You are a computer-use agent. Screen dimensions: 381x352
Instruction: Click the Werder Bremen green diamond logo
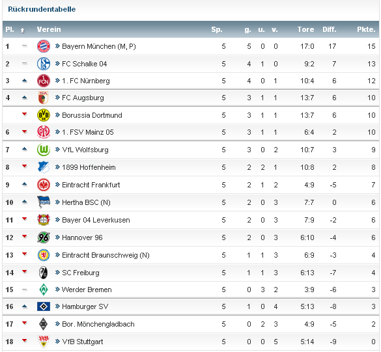pyautogui.click(x=44, y=290)
